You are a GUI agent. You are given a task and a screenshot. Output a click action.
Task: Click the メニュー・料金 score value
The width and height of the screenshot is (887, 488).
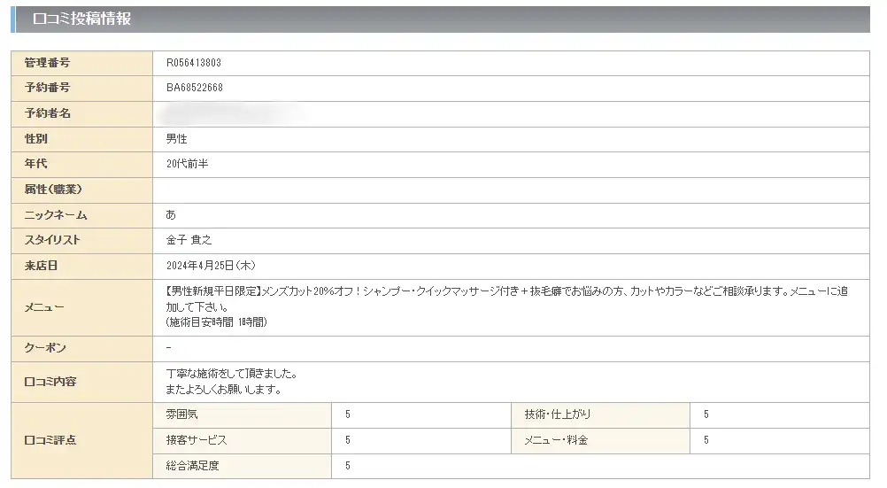[x=706, y=440]
